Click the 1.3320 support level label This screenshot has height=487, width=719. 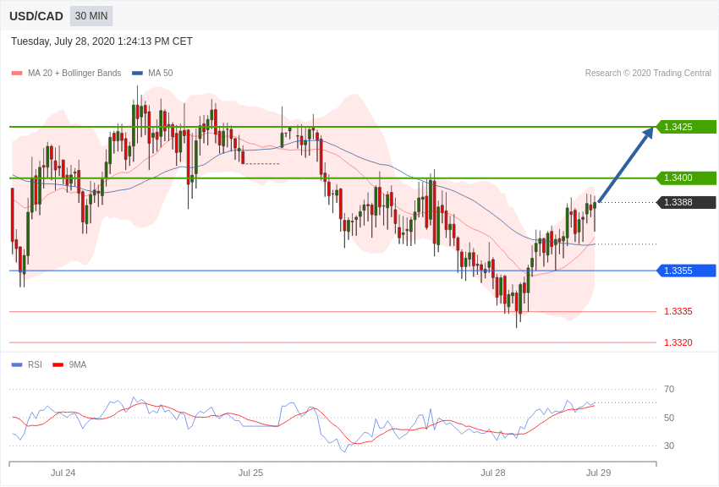[678, 342]
